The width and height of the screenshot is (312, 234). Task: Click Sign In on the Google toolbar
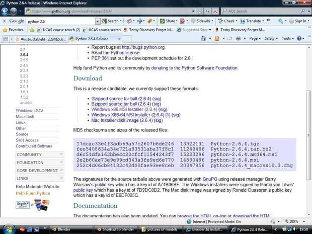[x=299, y=21]
